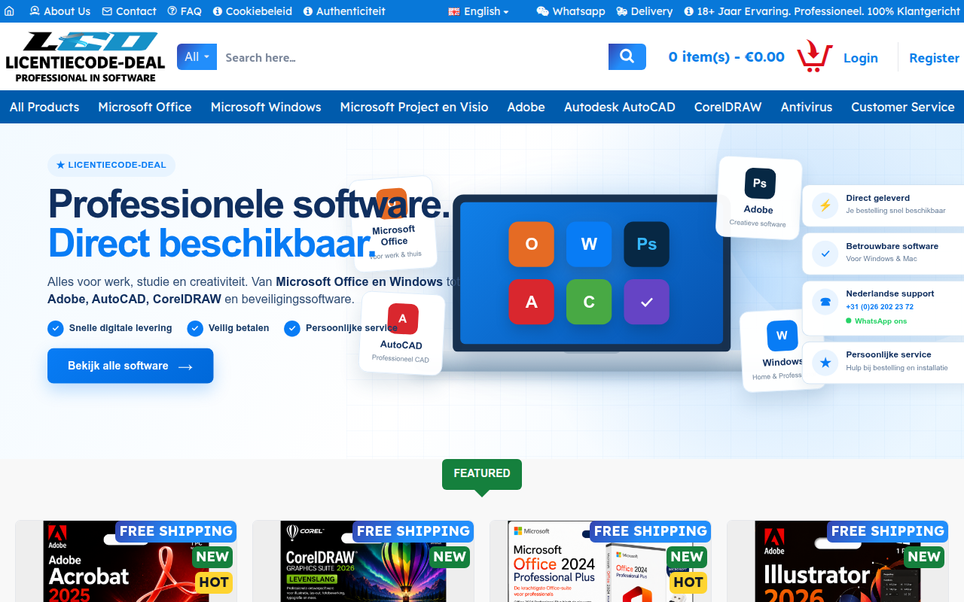964x602 pixels.
Task: Click purple checkmark tile on laptop screen
Action: point(646,302)
